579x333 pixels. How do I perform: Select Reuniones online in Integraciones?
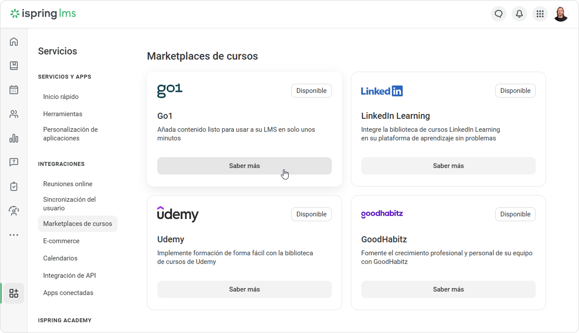coord(68,184)
